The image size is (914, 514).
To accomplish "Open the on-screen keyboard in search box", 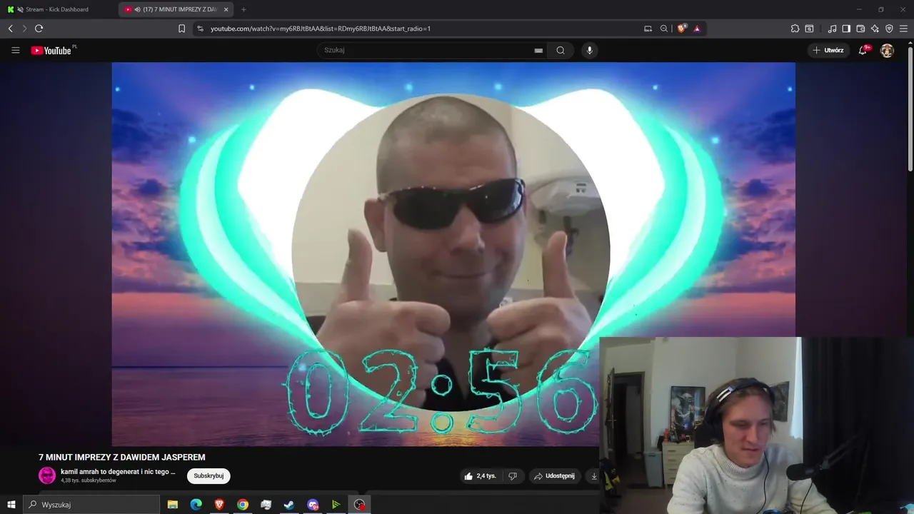I will (538, 50).
